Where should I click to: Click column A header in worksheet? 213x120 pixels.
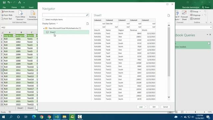pos(10,32)
